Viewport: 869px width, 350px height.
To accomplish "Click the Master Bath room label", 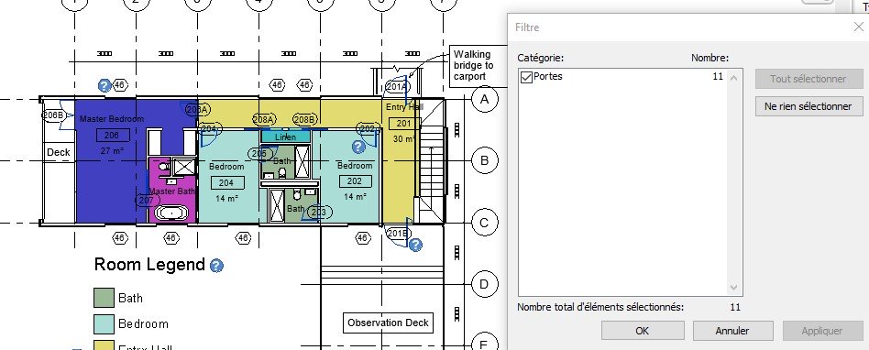I will (x=172, y=191).
